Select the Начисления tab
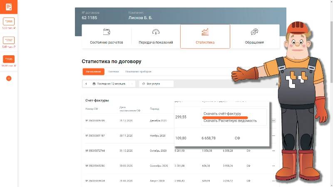The height and width of the screenshot is (187, 333). click(x=93, y=72)
